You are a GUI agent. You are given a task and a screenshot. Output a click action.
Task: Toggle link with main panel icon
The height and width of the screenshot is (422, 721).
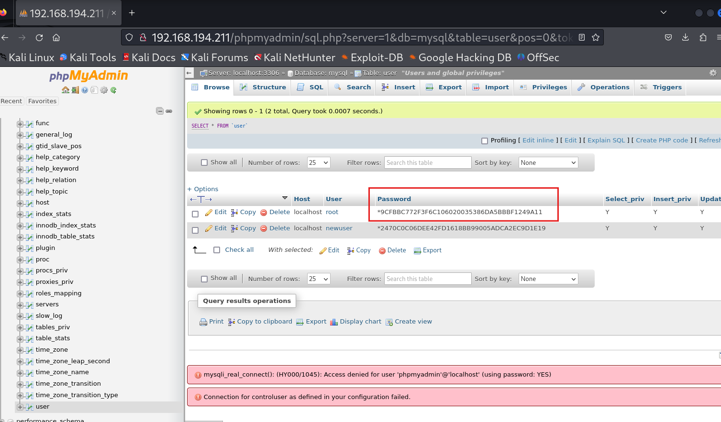click(x=169, y=111)
